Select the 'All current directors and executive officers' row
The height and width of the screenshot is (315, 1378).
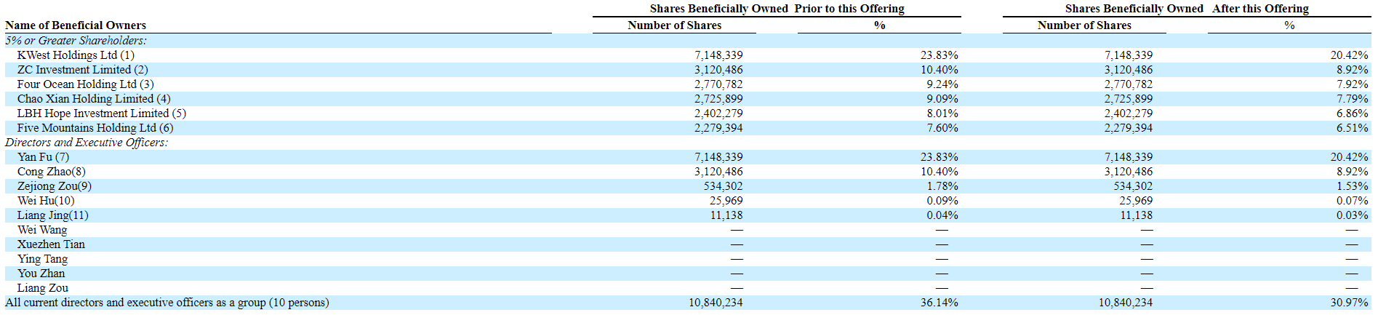click(167, 303)
